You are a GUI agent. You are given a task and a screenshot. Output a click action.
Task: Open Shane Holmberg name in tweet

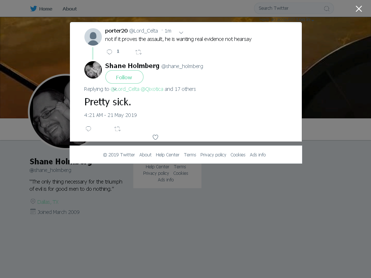click(132, 66)
